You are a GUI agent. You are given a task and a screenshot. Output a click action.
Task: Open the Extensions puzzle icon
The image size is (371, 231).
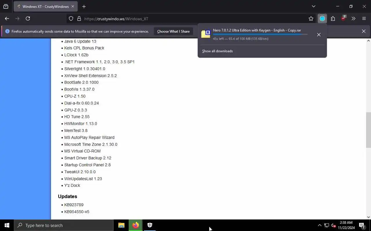333,18
